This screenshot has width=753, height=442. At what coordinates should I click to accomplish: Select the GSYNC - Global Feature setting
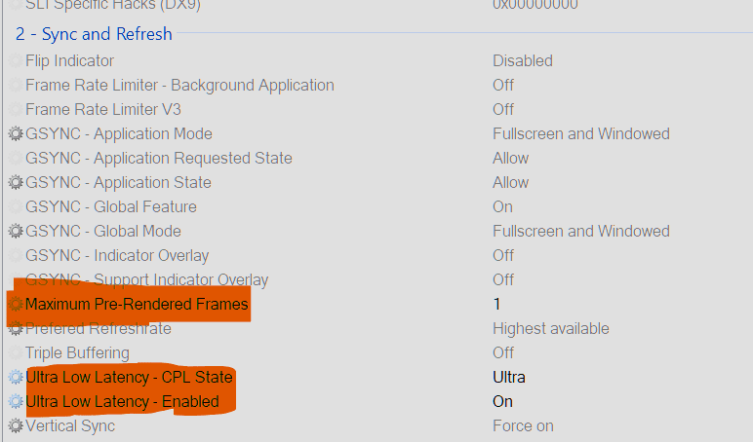[110, 207]
